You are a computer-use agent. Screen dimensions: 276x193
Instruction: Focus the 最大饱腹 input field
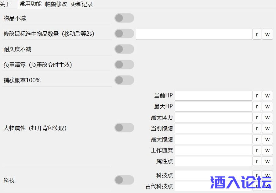213,139
